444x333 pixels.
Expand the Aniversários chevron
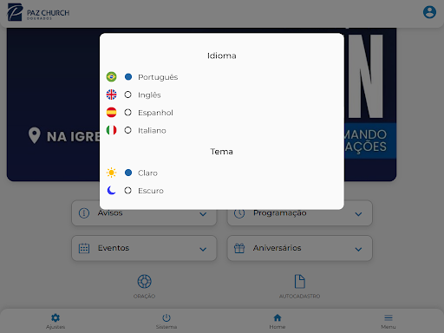[x=358, y=249]
